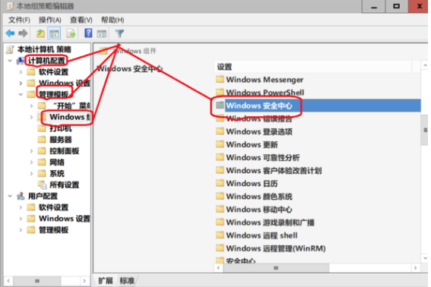Select Windows 登录选项 folder
This screenshot has height=287, width=431.
coord(259,131)
